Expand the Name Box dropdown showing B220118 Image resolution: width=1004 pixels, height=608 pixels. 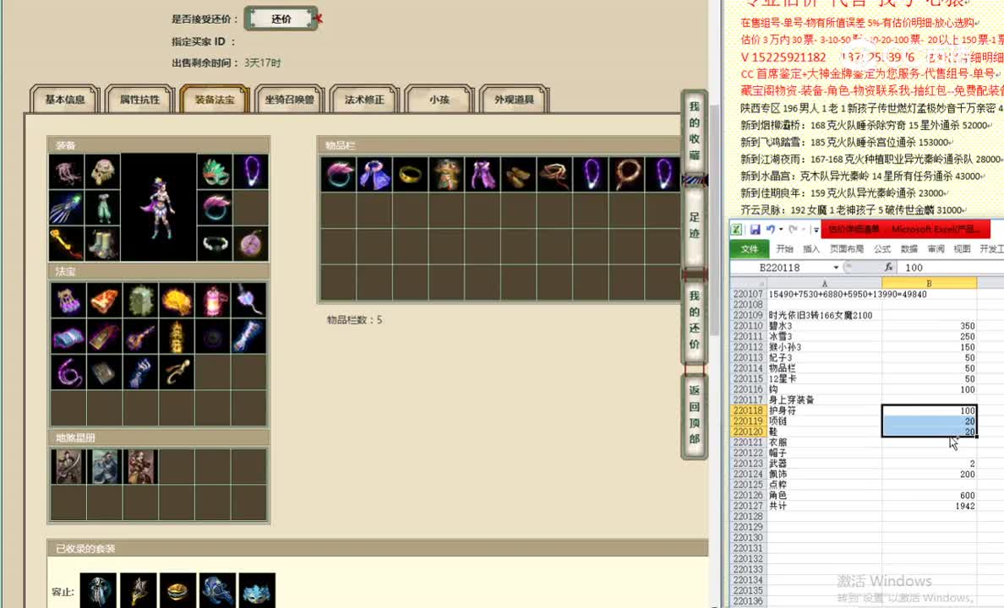coord(836,268)
